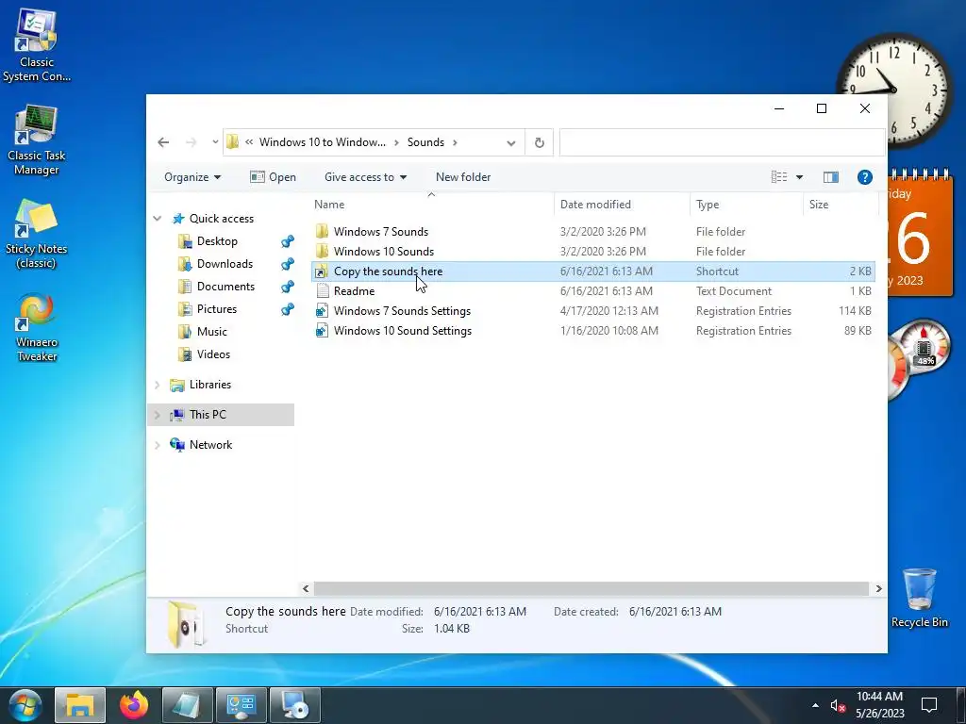Screen dimensions: 966x724
Task: Click the Windows 10 to Window... breadcrumb
Action: (x=323, y=142)
